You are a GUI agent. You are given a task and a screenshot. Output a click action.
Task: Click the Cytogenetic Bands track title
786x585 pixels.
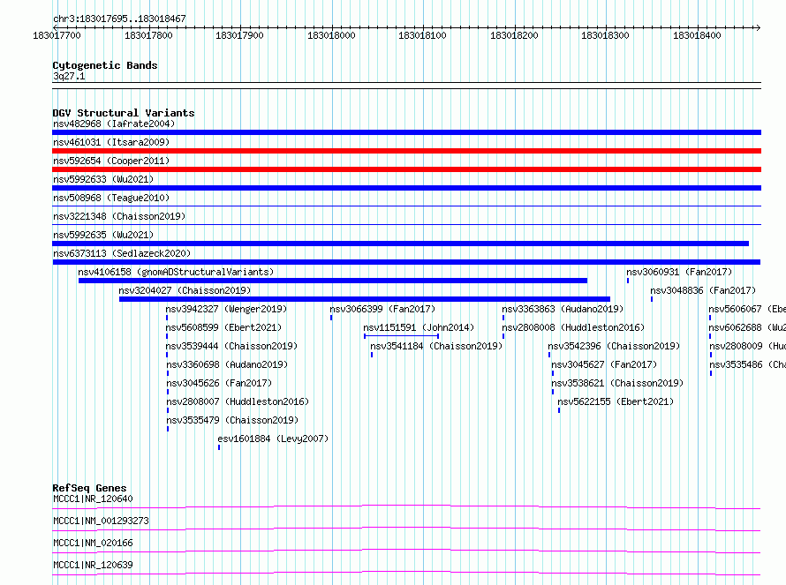[x=105, y=65]
